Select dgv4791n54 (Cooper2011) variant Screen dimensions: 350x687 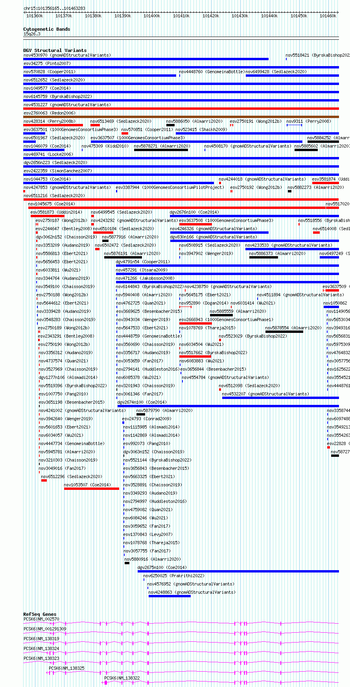tap(143, 262)
